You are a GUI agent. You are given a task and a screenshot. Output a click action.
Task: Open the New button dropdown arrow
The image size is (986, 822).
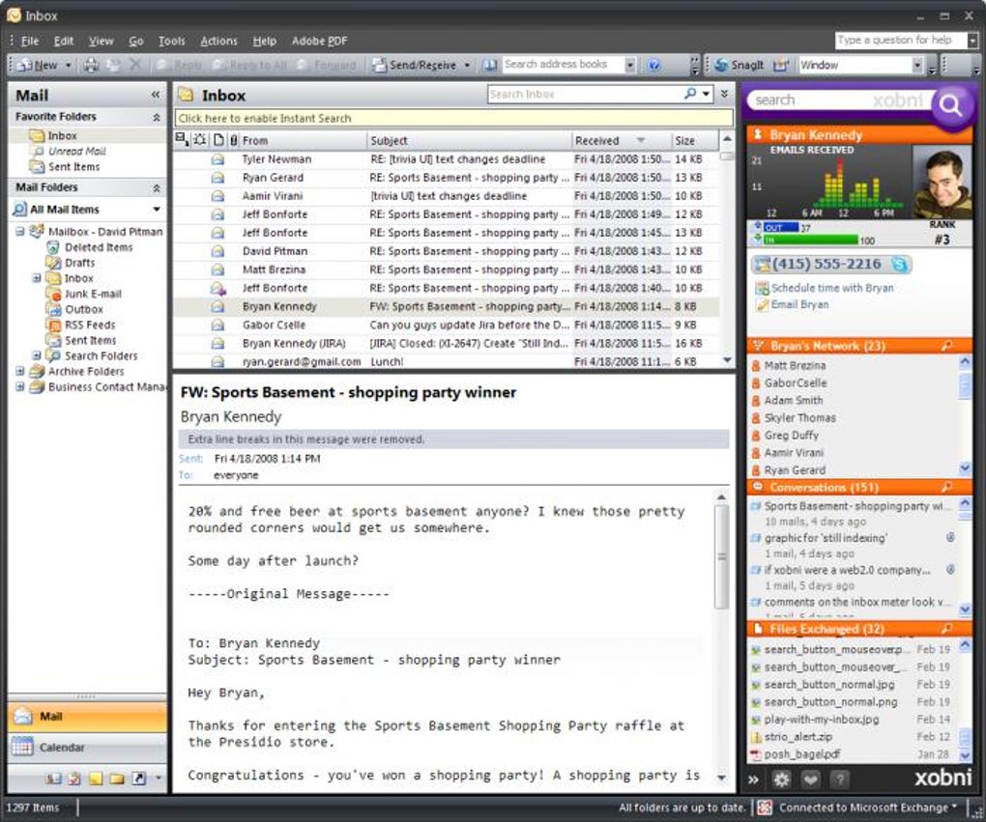(x=68, y=65)
